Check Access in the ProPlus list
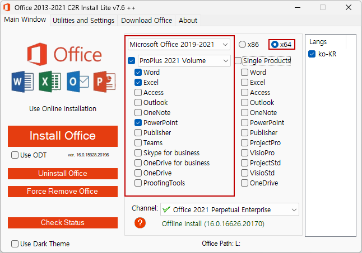This screenshot has width=362, height=253. [138, 93]
